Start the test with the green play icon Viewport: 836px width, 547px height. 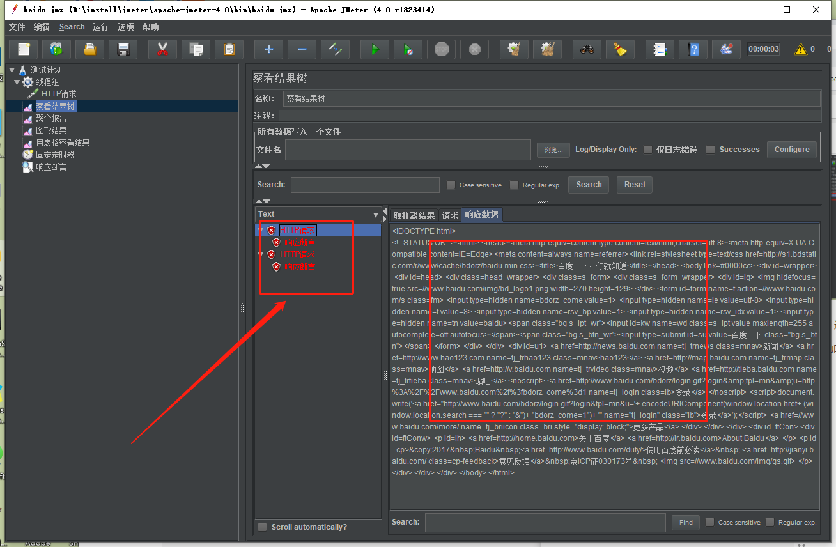pyautogui.click(x=375, y=49)
